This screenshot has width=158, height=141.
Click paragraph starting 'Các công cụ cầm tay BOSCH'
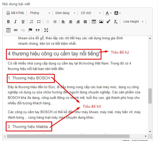[x=74, y=115]
